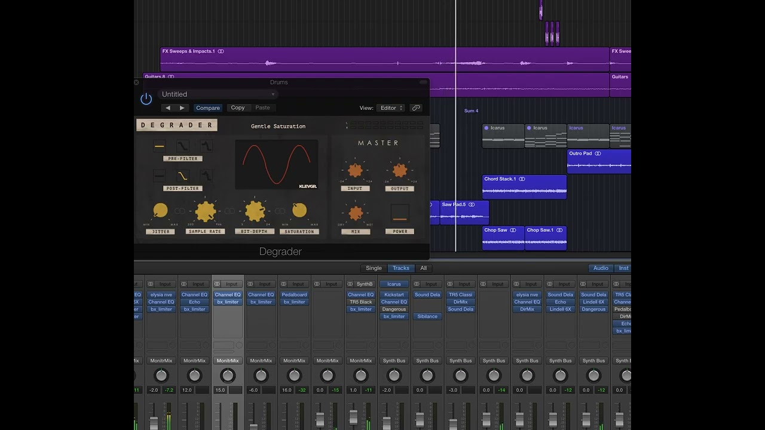Click the link icon between Bit-Depth and Saturation
765x430 pixels.
point(280,211)
